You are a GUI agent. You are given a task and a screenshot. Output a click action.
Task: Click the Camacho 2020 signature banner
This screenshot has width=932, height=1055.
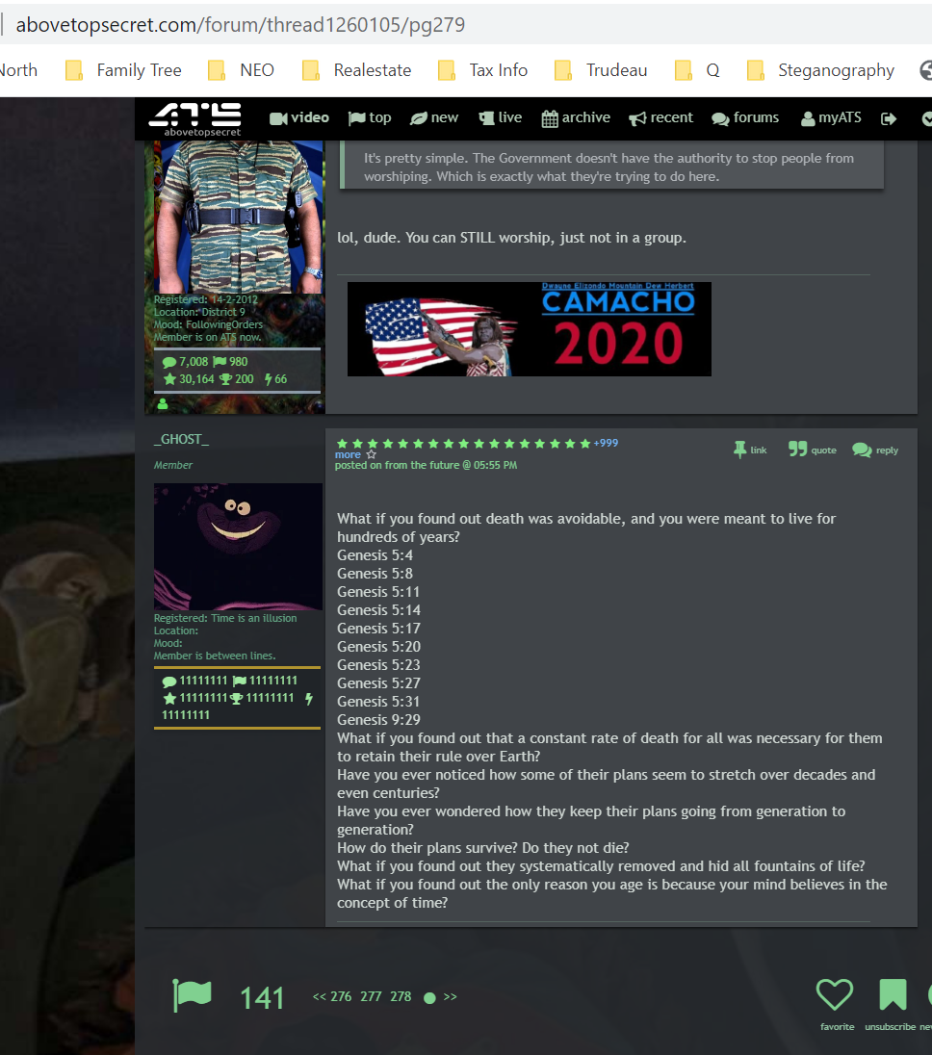[529, 329]
